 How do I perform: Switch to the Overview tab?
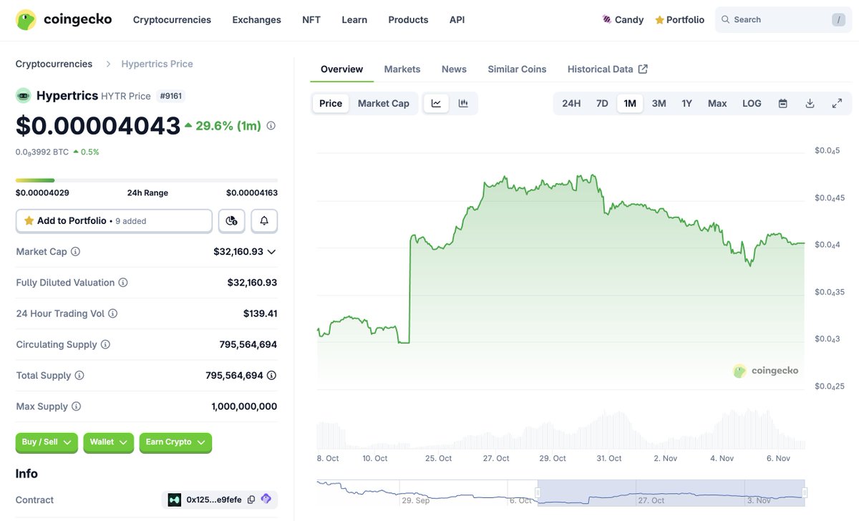tap(341, 69)
